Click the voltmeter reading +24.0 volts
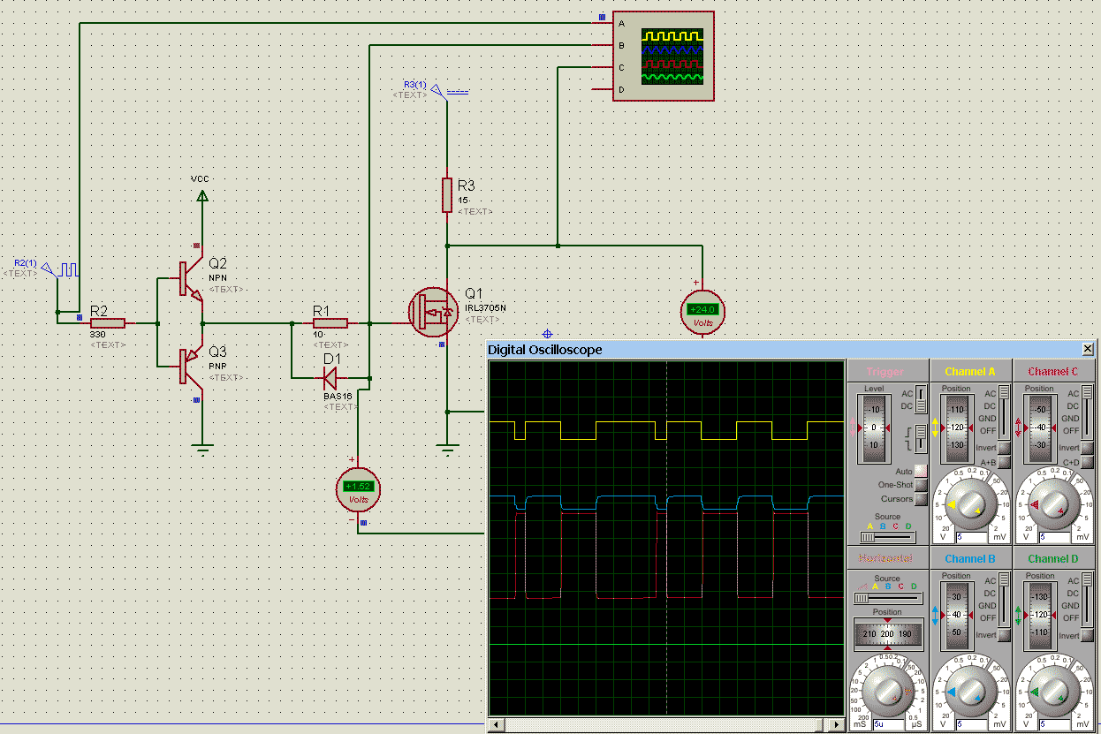The height and width of the screenshot is (734, 1101). (702, 311)
